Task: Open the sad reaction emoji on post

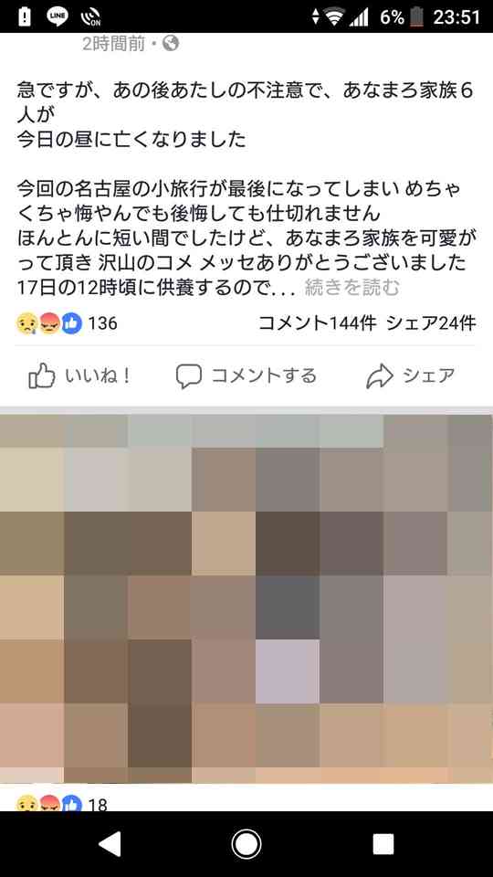Action: [26, 322]
